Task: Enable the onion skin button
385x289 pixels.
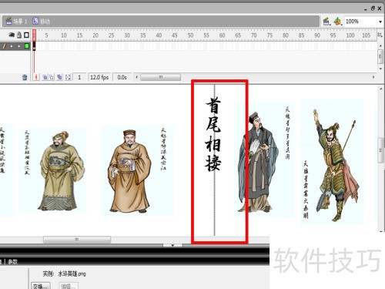Action: 45,77
